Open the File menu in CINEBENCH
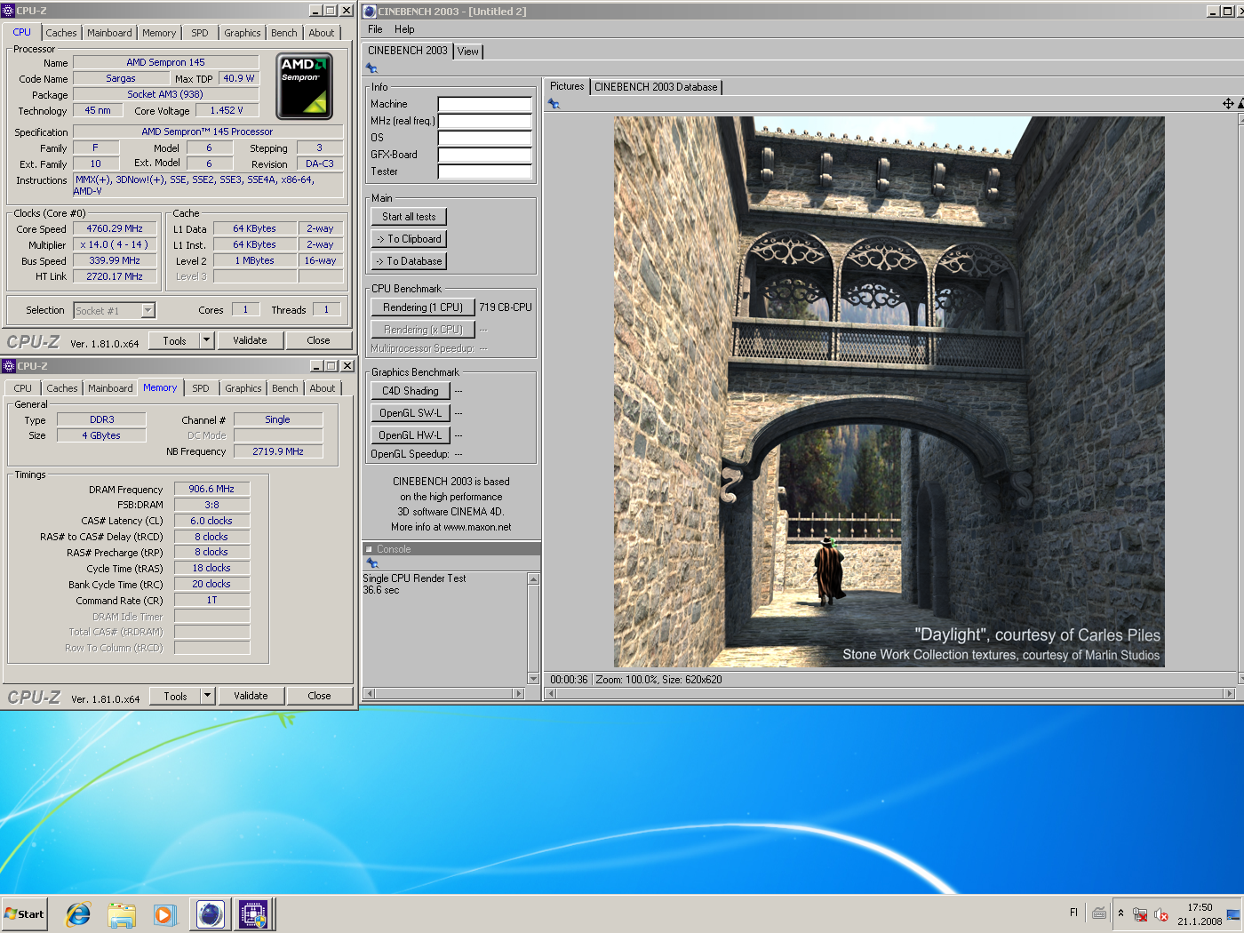 [375, 29]
